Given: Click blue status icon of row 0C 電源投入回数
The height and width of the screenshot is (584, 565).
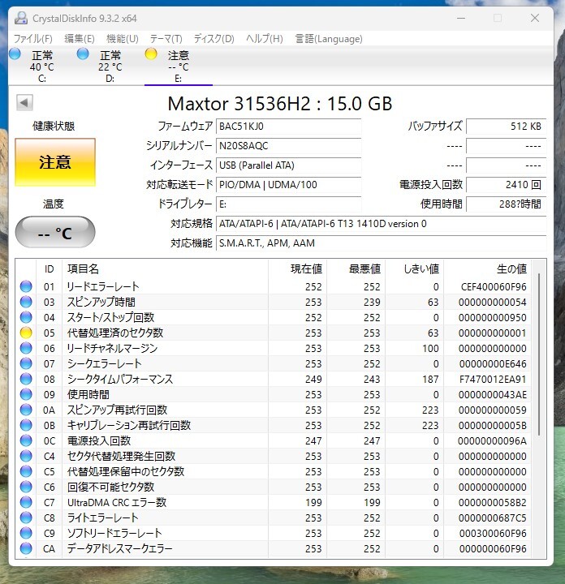Looking at the screenshot, I should point(26,440).
